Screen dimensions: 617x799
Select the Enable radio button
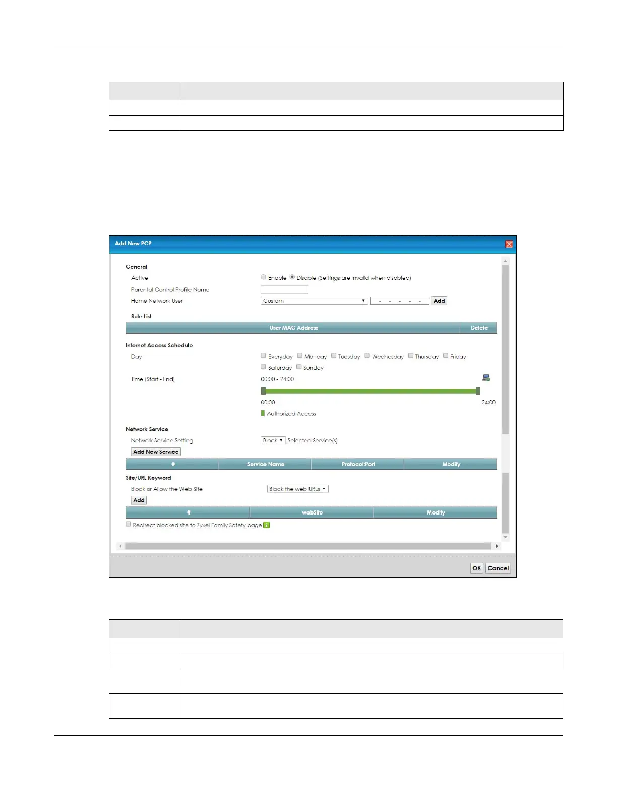(264, 277)
